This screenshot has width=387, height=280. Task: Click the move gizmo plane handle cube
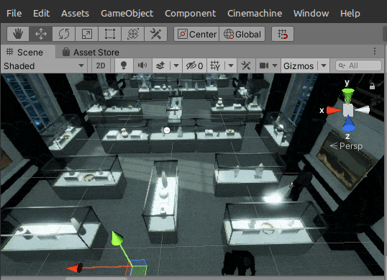(137, 268)
